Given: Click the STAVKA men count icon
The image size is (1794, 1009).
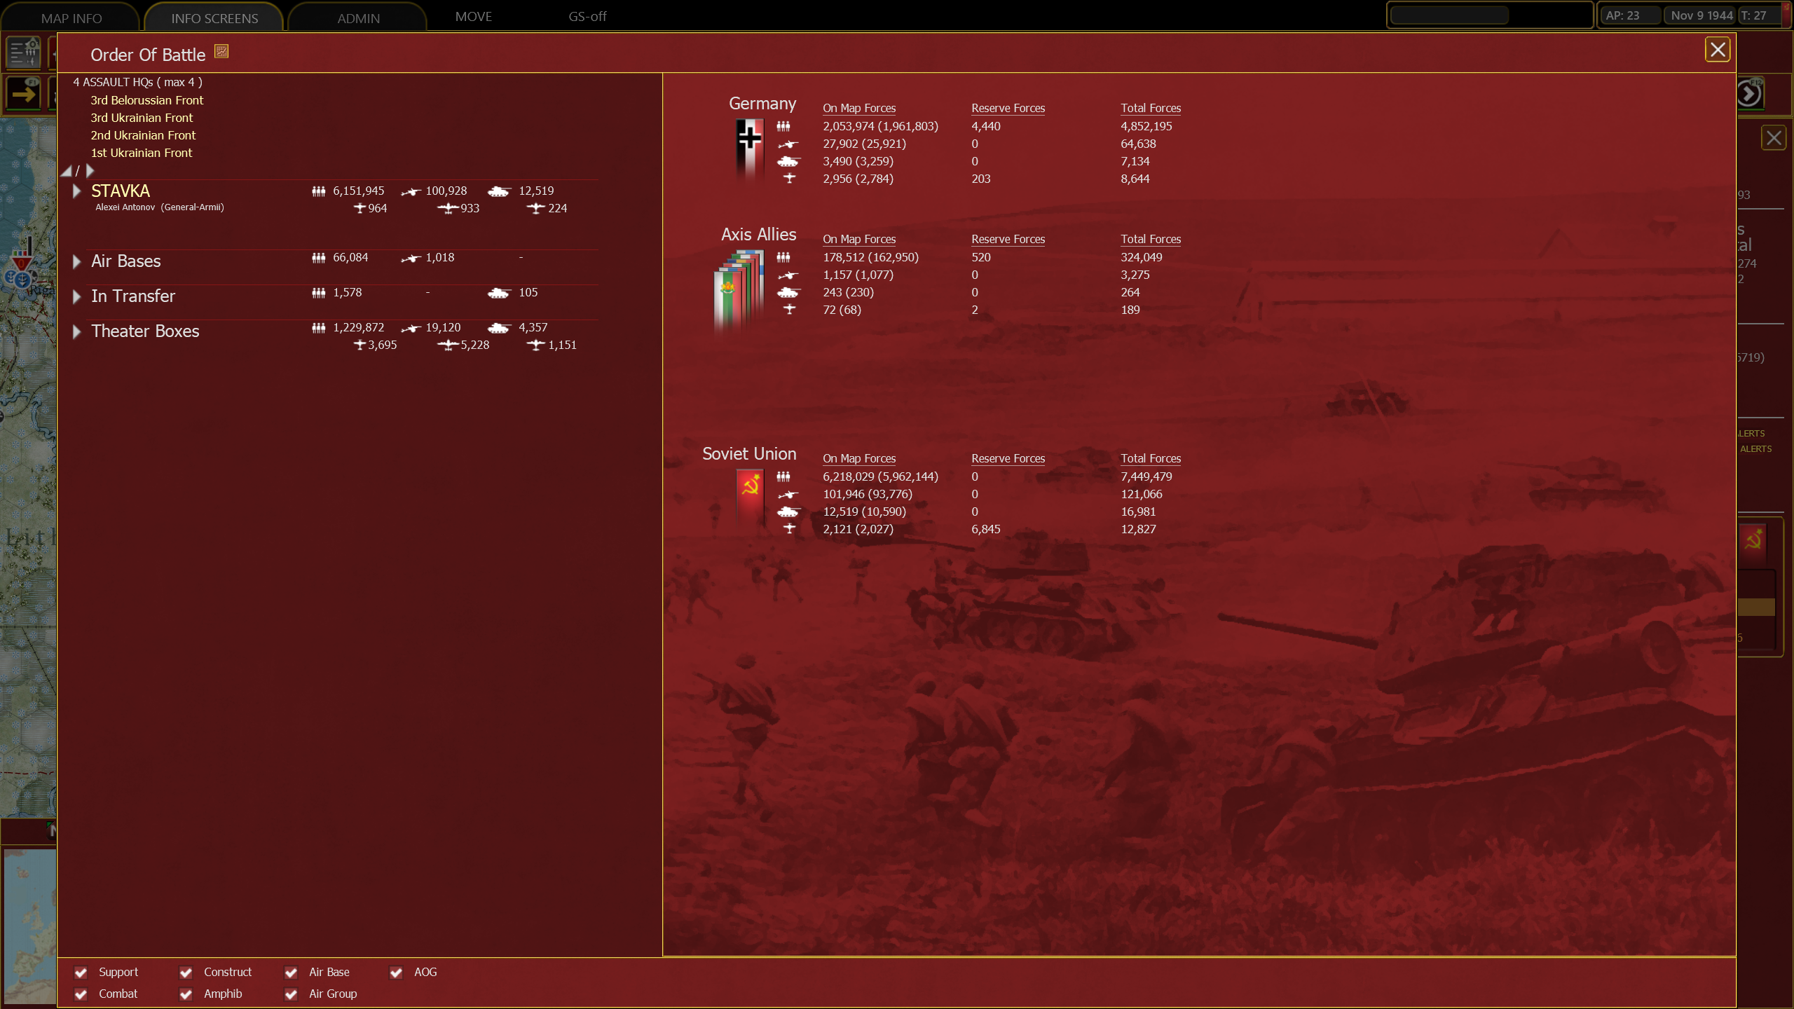Looking at the screenshot, I should point(319,191).
